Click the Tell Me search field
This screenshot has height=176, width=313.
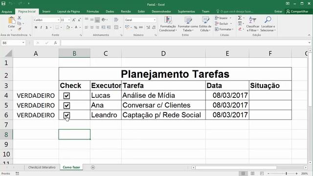click(x=235, y=12)
